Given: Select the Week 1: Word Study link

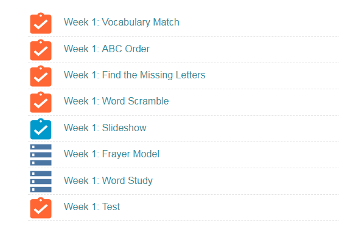Looking at the screenshot, I should coord(108,180).
